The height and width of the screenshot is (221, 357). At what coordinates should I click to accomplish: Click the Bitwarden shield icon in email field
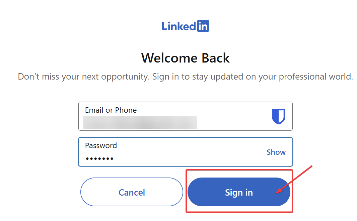278,116
